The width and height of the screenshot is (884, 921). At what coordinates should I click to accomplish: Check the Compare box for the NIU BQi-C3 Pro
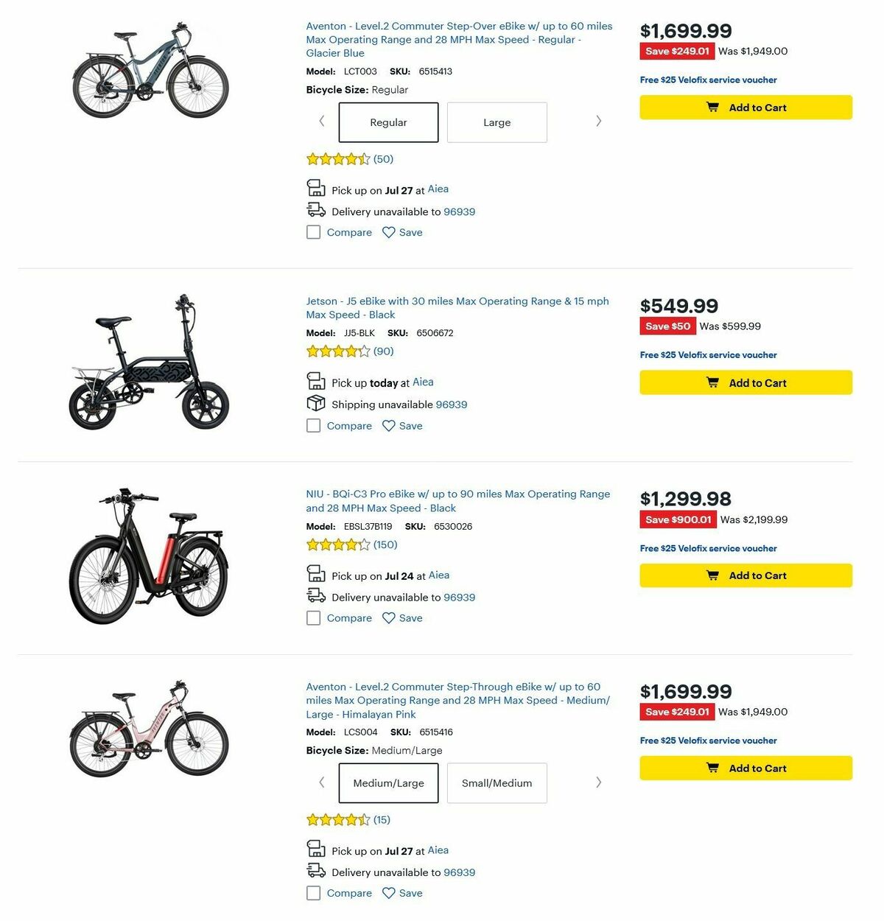click(313, 618)
